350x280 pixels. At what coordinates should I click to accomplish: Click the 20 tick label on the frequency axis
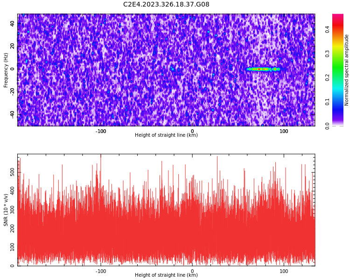click(13, 46)
